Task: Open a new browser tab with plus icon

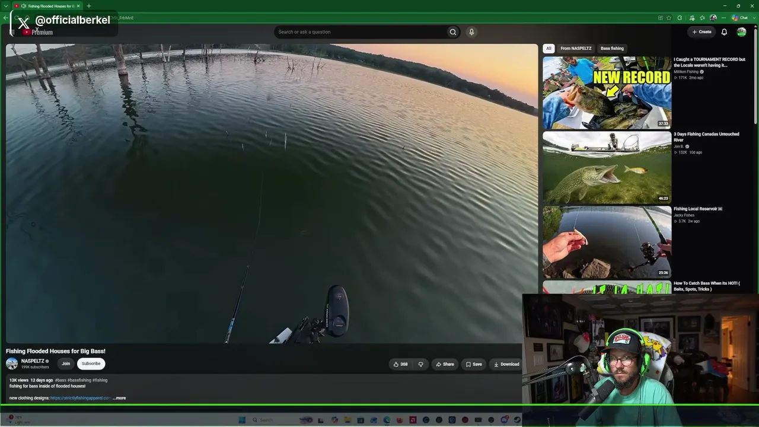Action: [89, 6]
